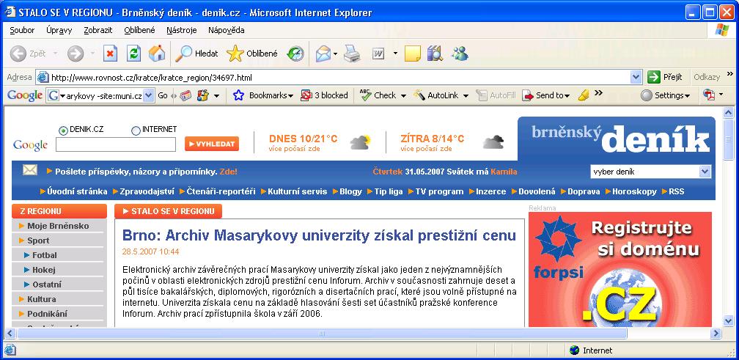The width and height of the screenshot is (739, 360).
Task: Open the Oblíbené favorites star
Action: (x=252, y=54)
